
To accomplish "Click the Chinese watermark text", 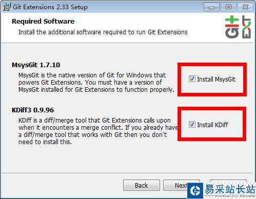I will tap(230, 189).
